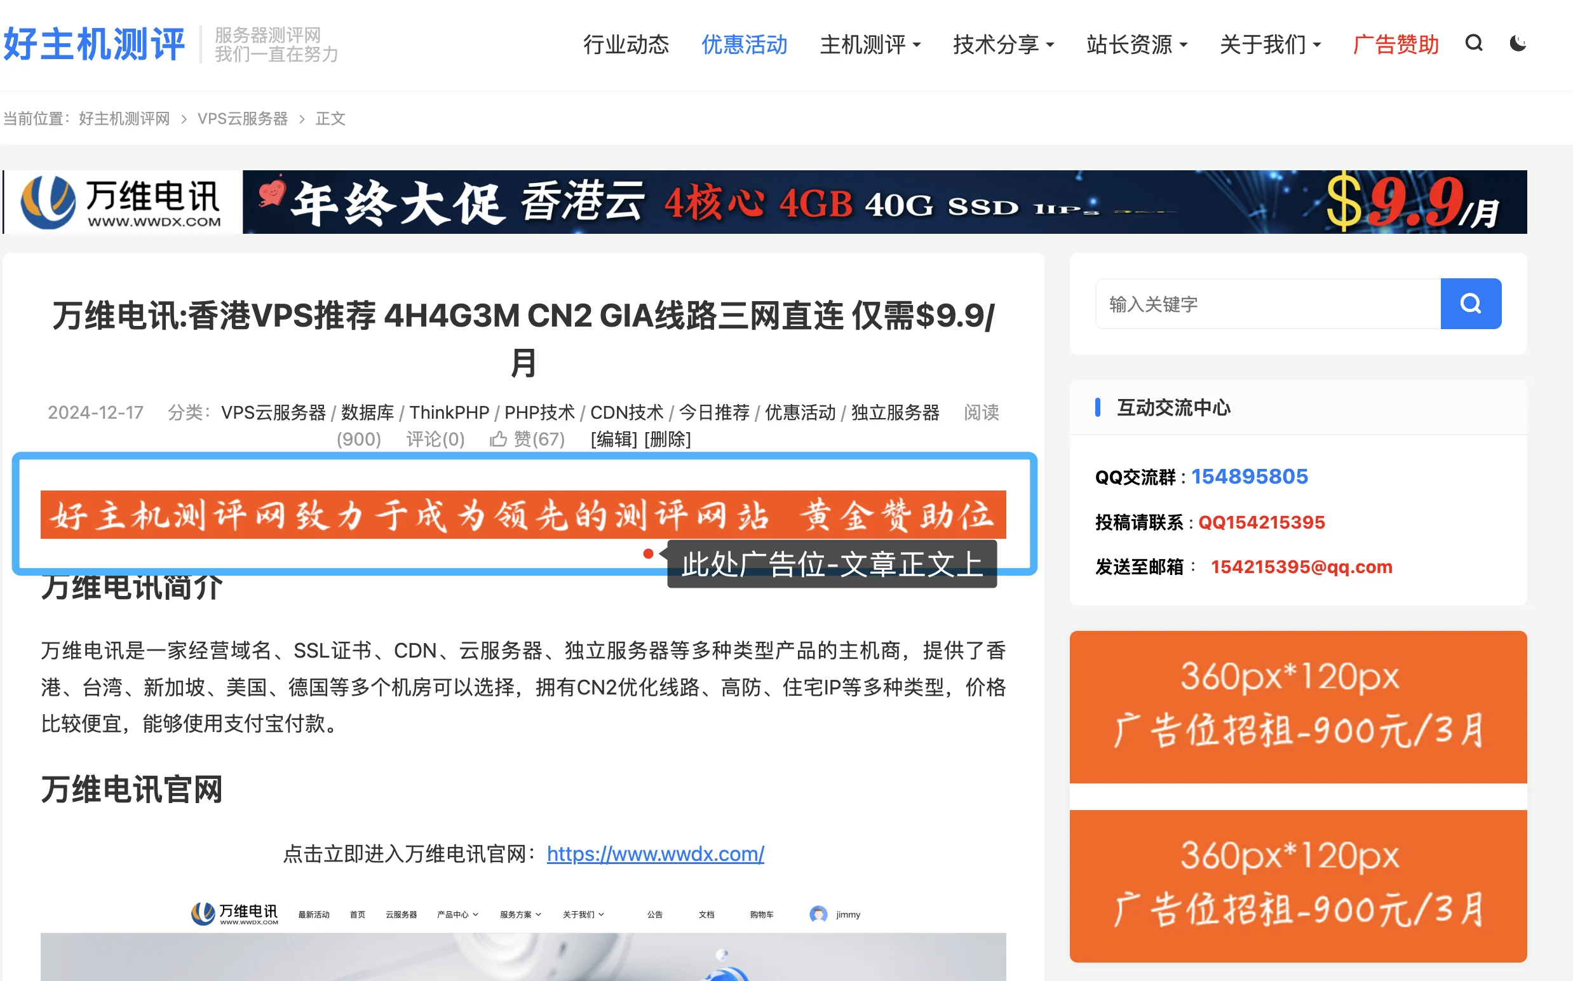Open the 广告赞助 menu item
1573x981 pixels.
pyautogui.click(x=1396, y=44)
